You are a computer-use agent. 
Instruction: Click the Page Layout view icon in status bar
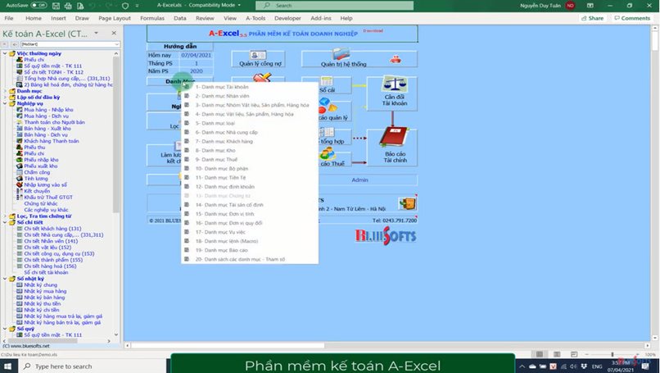click(x=557, y=354)
